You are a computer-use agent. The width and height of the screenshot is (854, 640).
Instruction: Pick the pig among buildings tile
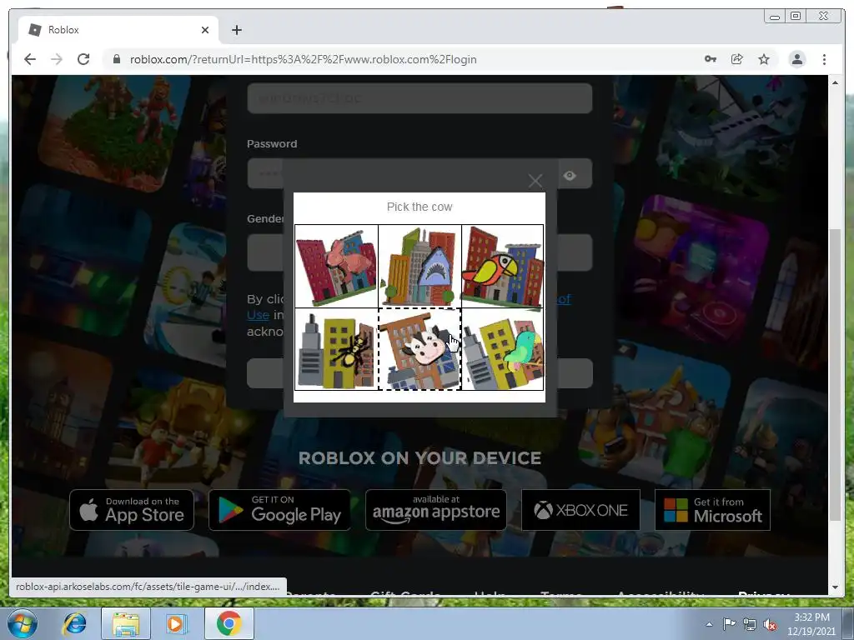click(337, 266)
